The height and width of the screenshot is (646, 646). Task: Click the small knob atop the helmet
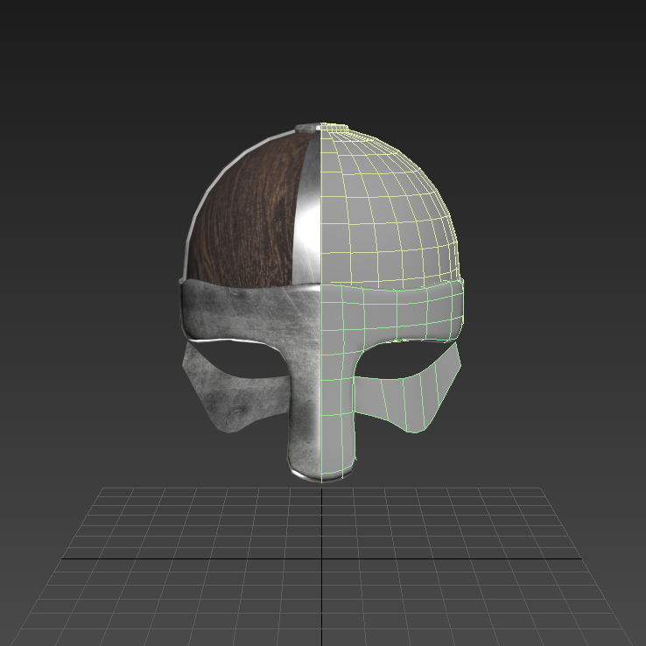(x=322, y=128)
